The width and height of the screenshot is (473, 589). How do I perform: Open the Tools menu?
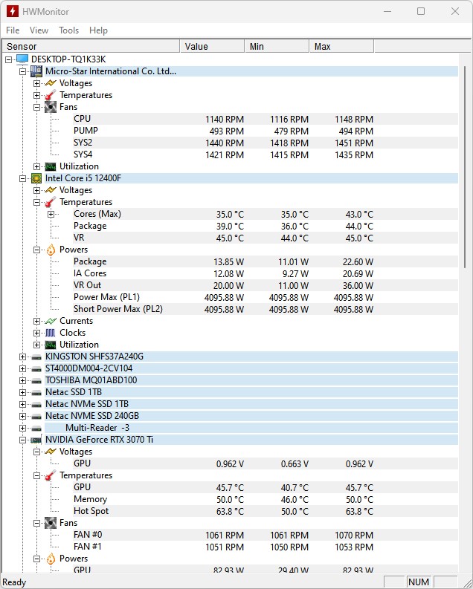[x=69, y=30]
